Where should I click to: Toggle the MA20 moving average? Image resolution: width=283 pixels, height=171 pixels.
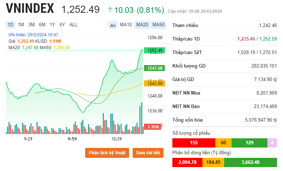coord(142,25)
